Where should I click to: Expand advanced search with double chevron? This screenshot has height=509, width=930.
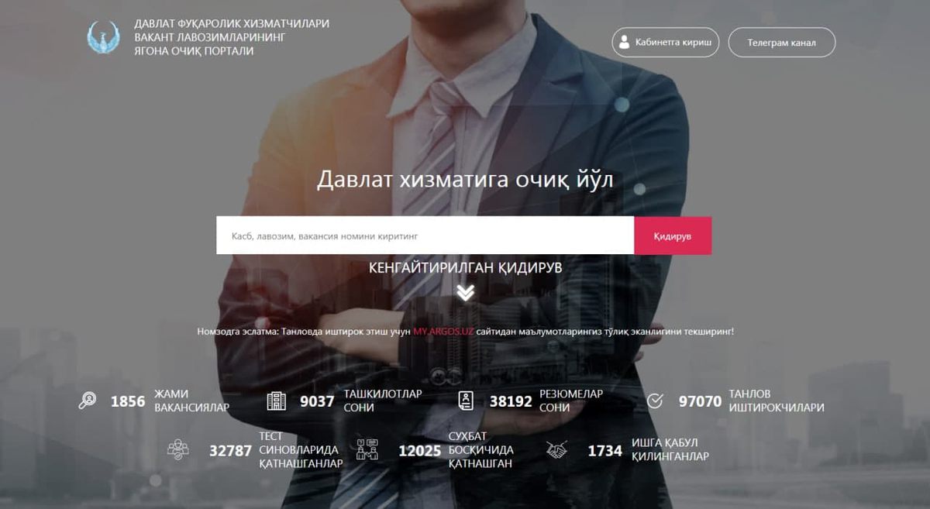coord(465,292)
